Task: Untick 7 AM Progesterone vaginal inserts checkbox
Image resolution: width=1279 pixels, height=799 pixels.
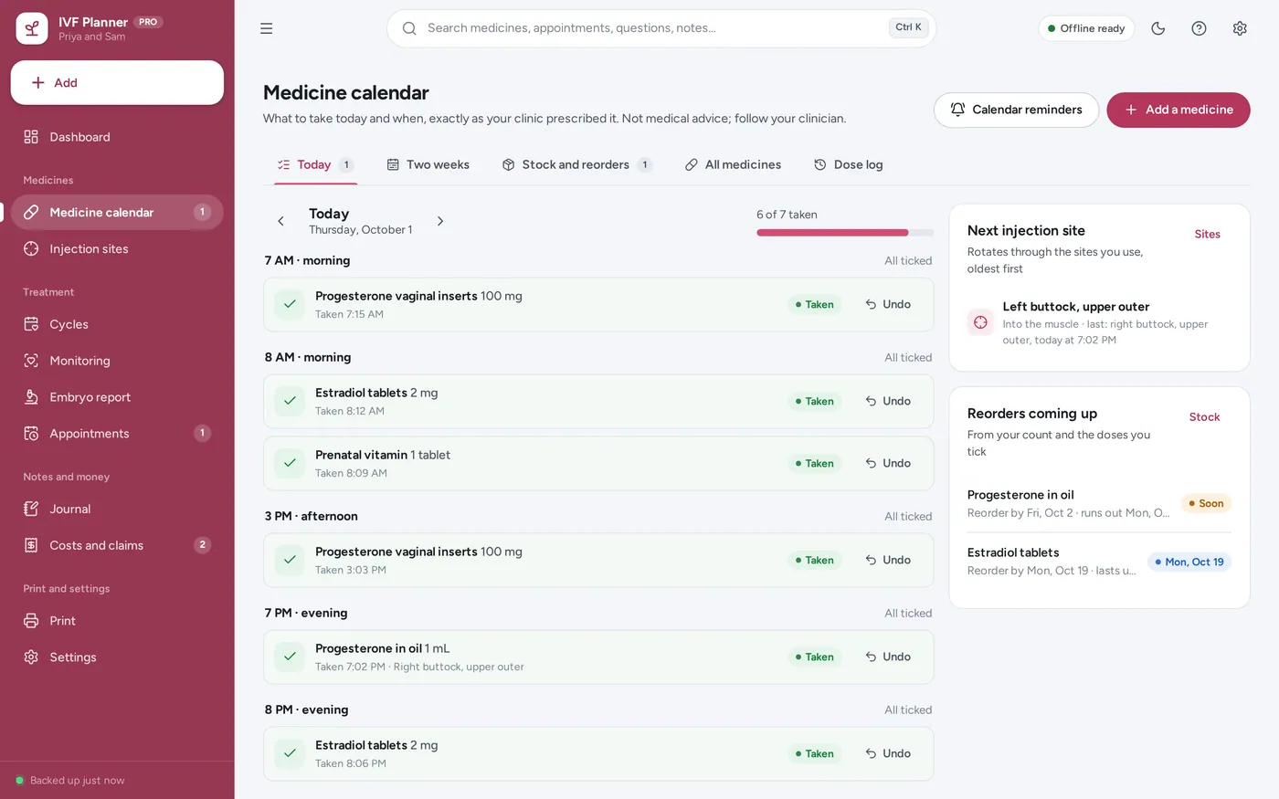Action: [290, 304]
